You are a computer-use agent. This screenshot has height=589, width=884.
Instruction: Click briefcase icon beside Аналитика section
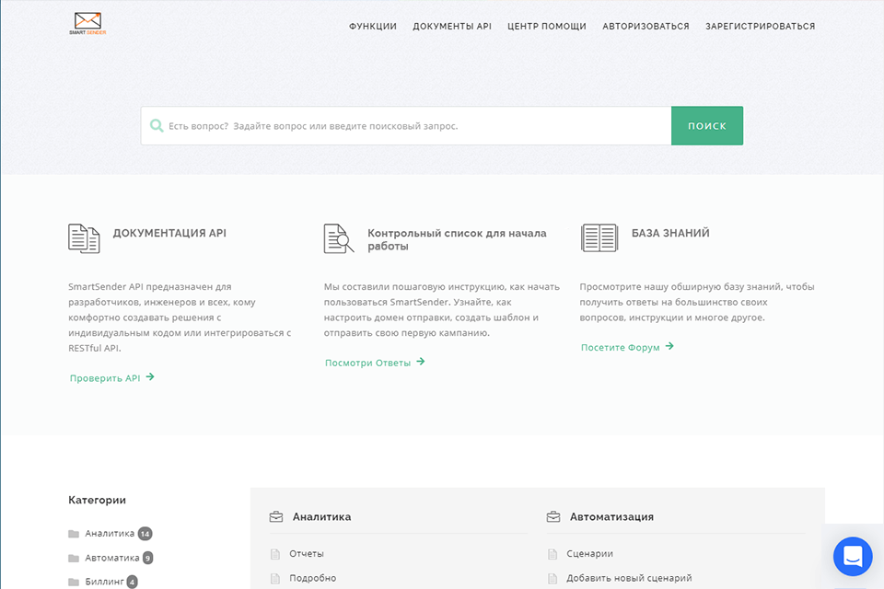click(276, 516)
